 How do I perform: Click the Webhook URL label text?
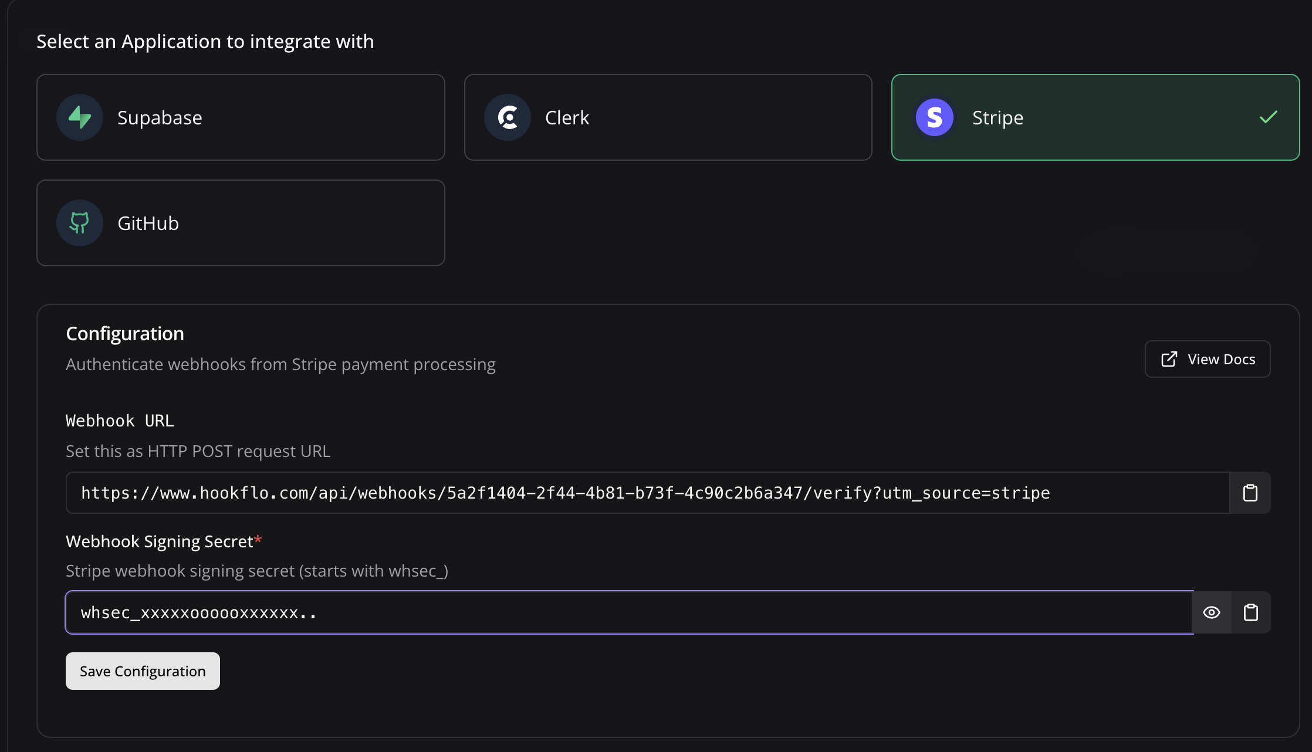(x=120, y=421)
